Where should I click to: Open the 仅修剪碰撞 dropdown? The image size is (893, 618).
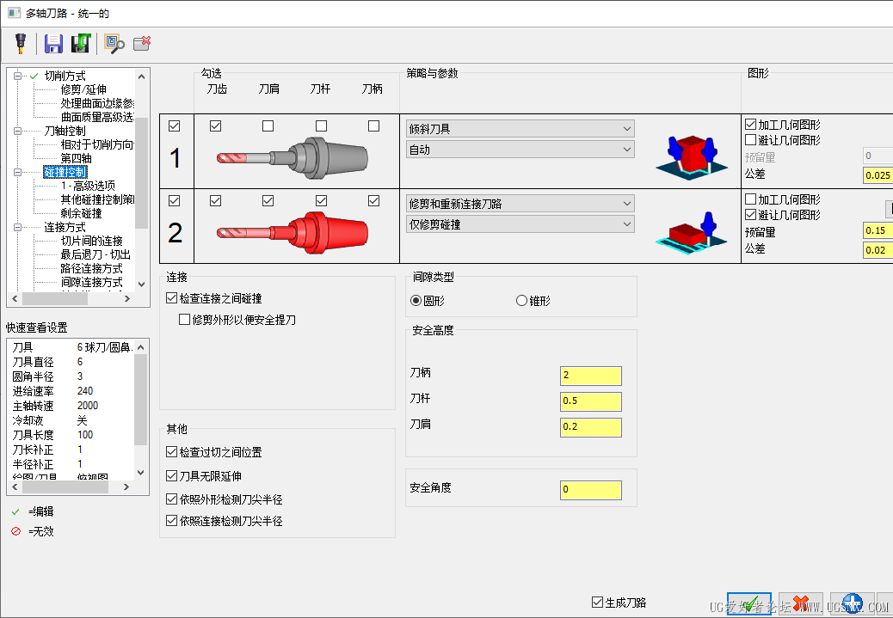tap(520, 224)
